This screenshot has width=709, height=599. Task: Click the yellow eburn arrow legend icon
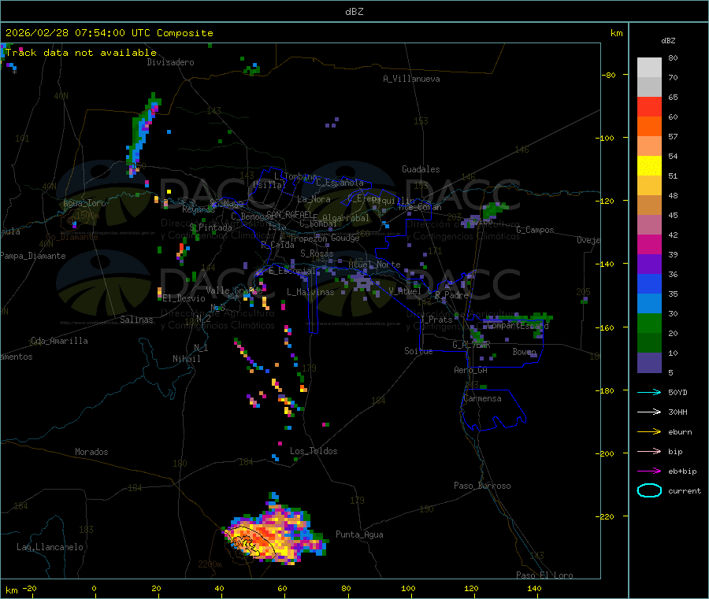pyautogui.click(x=649, y=431)
